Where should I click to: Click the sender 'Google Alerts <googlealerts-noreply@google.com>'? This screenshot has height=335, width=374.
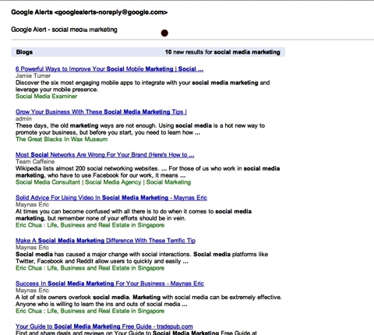[90, 12]
